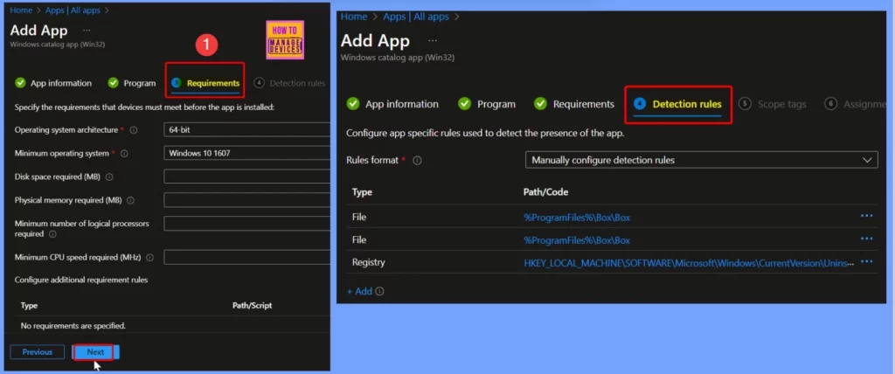The width and height of the screenshot is (895, 374).
Task: Click Type column header in requirements table
Action: (29, 306)
